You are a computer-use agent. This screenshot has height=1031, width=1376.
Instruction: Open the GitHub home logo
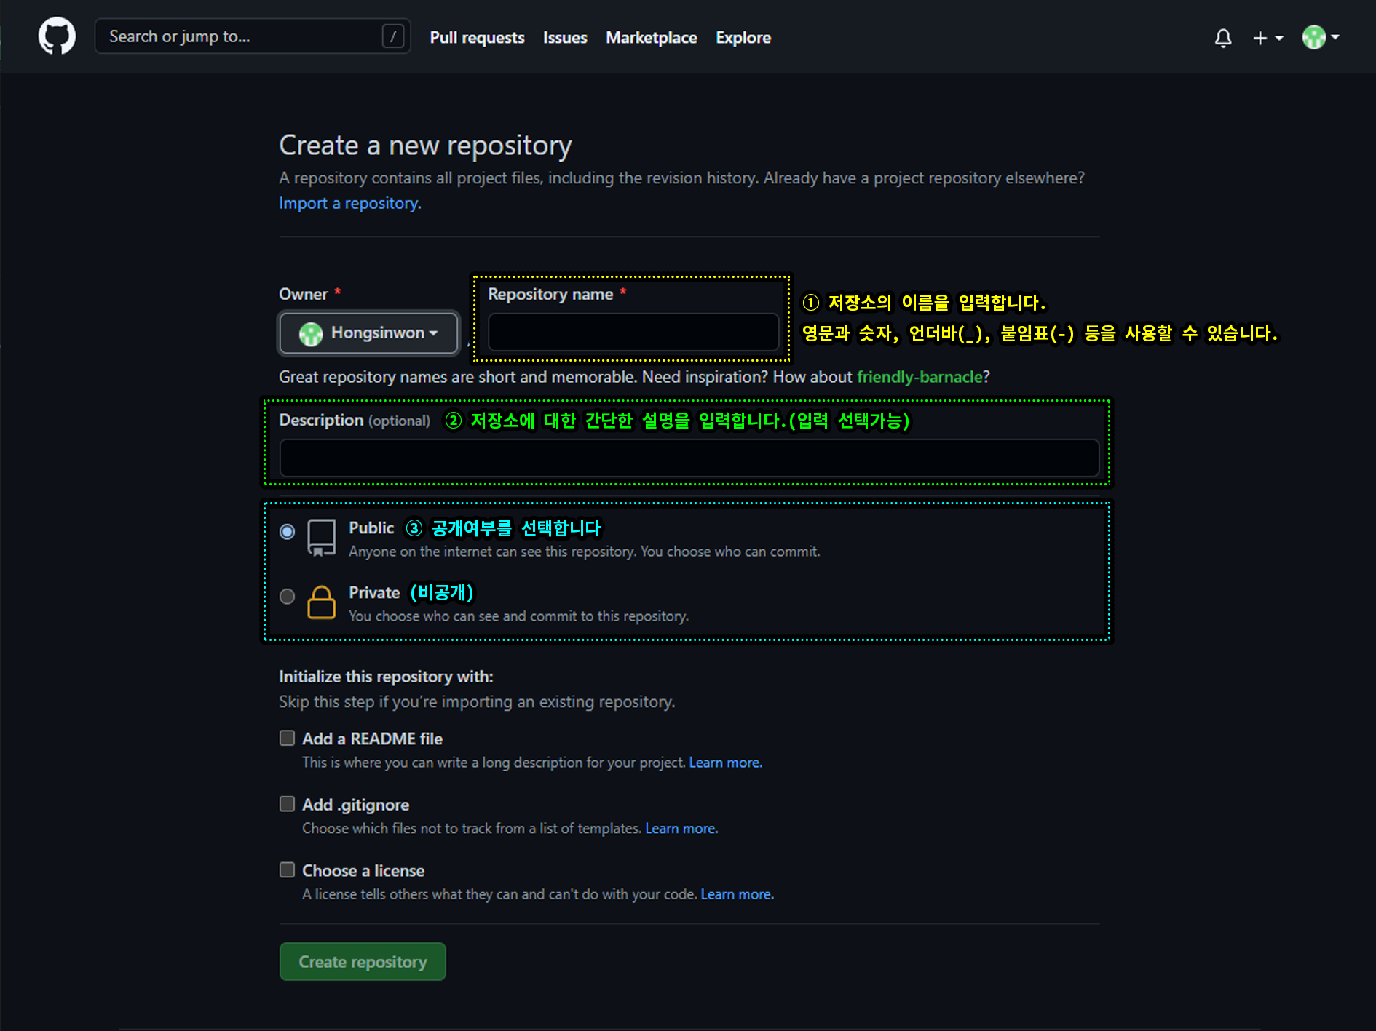57,36
